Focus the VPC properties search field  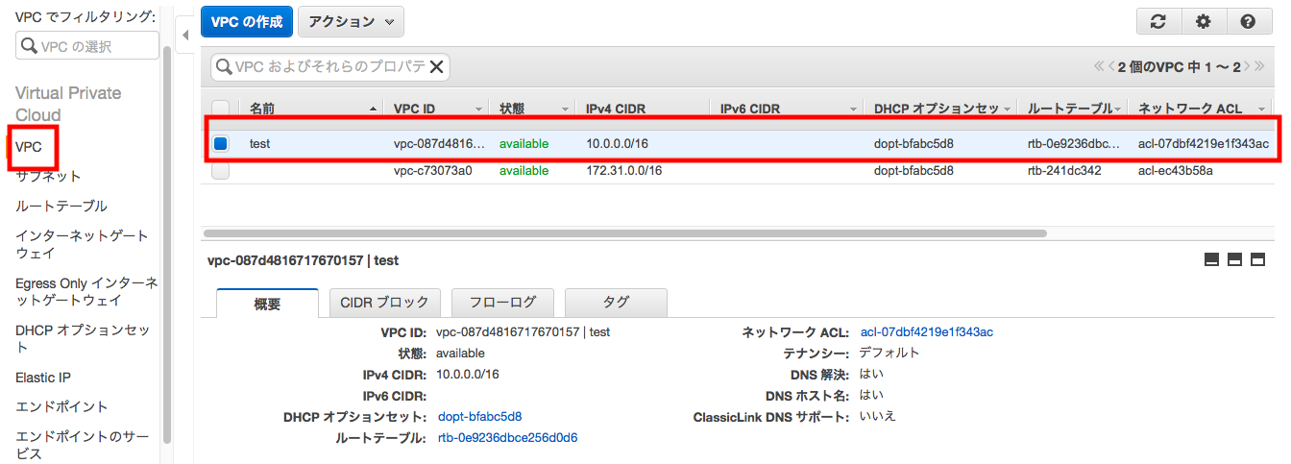[329, 66]
